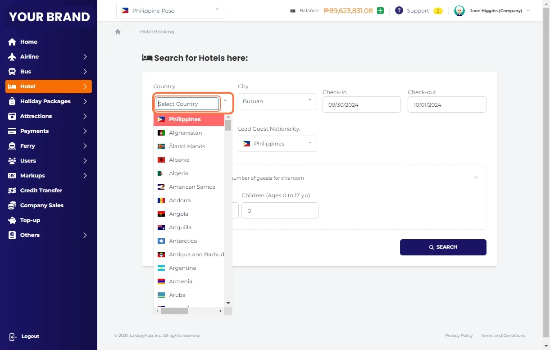Remove room using the X icon
Image resolution: width=550 pixels, height=350 pixels.
[476, 177]
